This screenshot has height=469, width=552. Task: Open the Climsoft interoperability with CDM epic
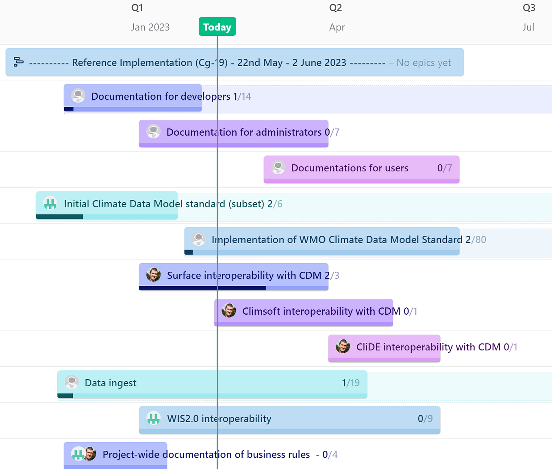point(321,311)
